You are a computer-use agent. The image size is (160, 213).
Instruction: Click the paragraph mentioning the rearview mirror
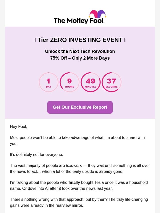[79, 202]
